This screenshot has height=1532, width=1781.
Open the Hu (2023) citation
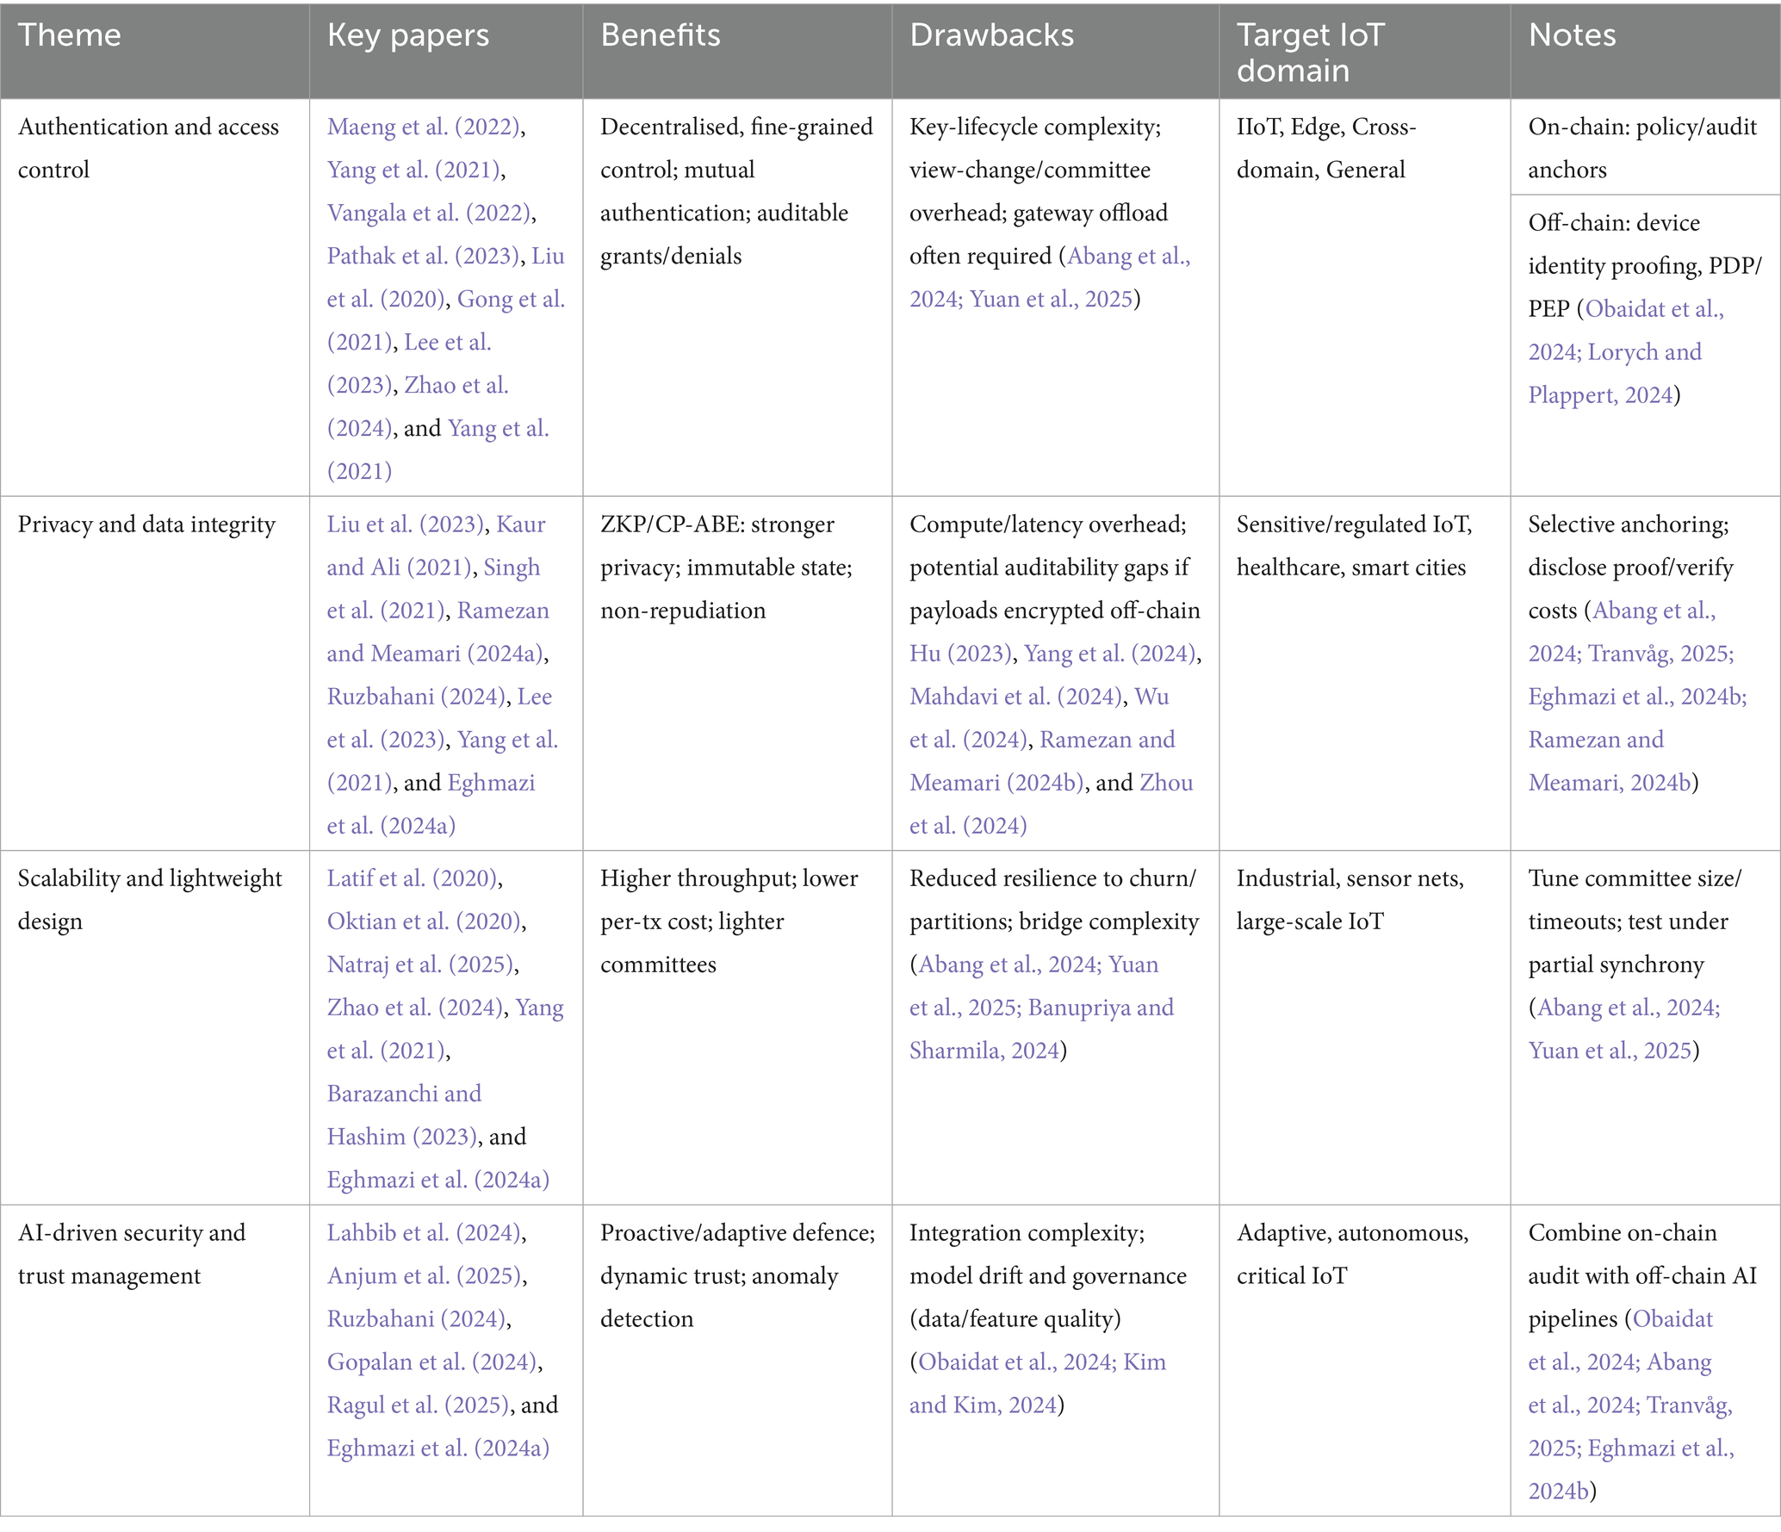960,654
